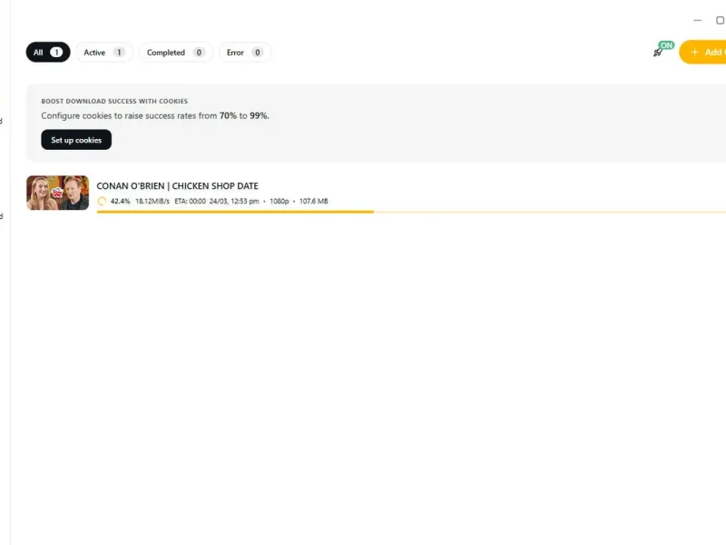
Task: Select the All downloads filter tab
Action: coord(48,53)
